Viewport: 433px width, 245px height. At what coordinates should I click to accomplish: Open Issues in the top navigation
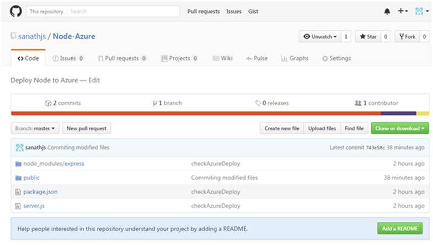[234, 12]
